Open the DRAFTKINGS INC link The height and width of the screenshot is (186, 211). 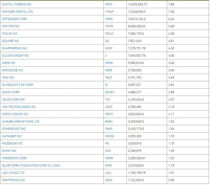coord(14,180)
